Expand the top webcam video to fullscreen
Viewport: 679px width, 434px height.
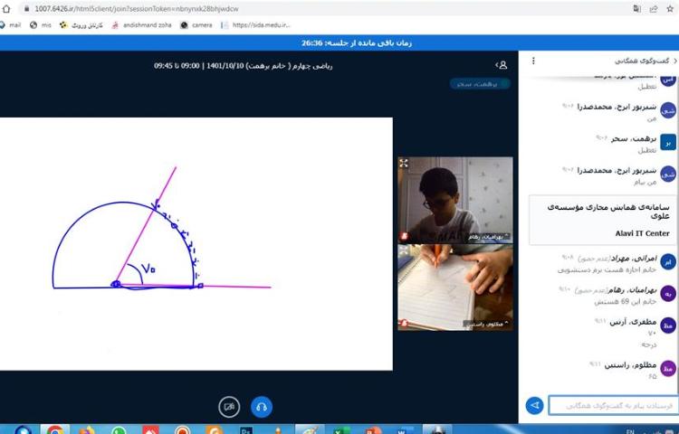[404, 164]
